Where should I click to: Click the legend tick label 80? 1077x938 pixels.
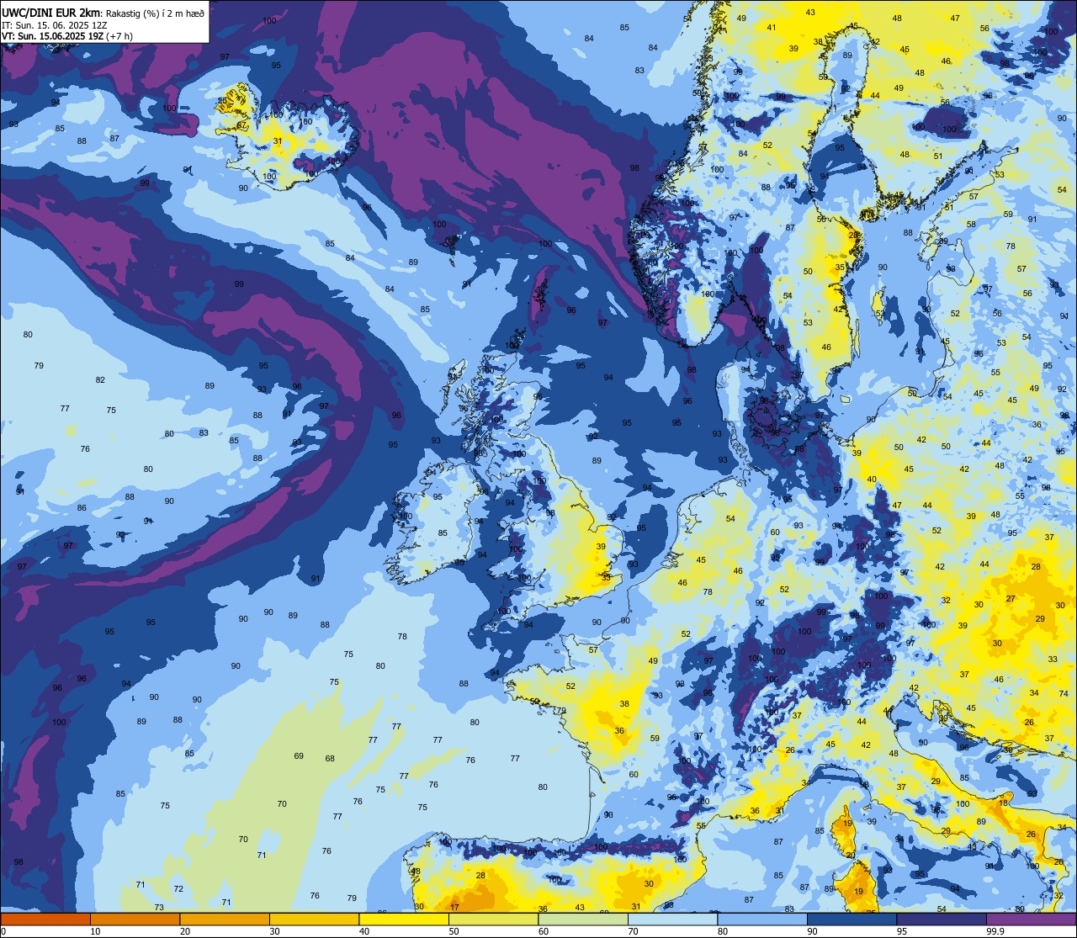[723, 931]
